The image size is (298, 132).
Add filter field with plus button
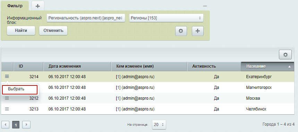tap(198, 31)
